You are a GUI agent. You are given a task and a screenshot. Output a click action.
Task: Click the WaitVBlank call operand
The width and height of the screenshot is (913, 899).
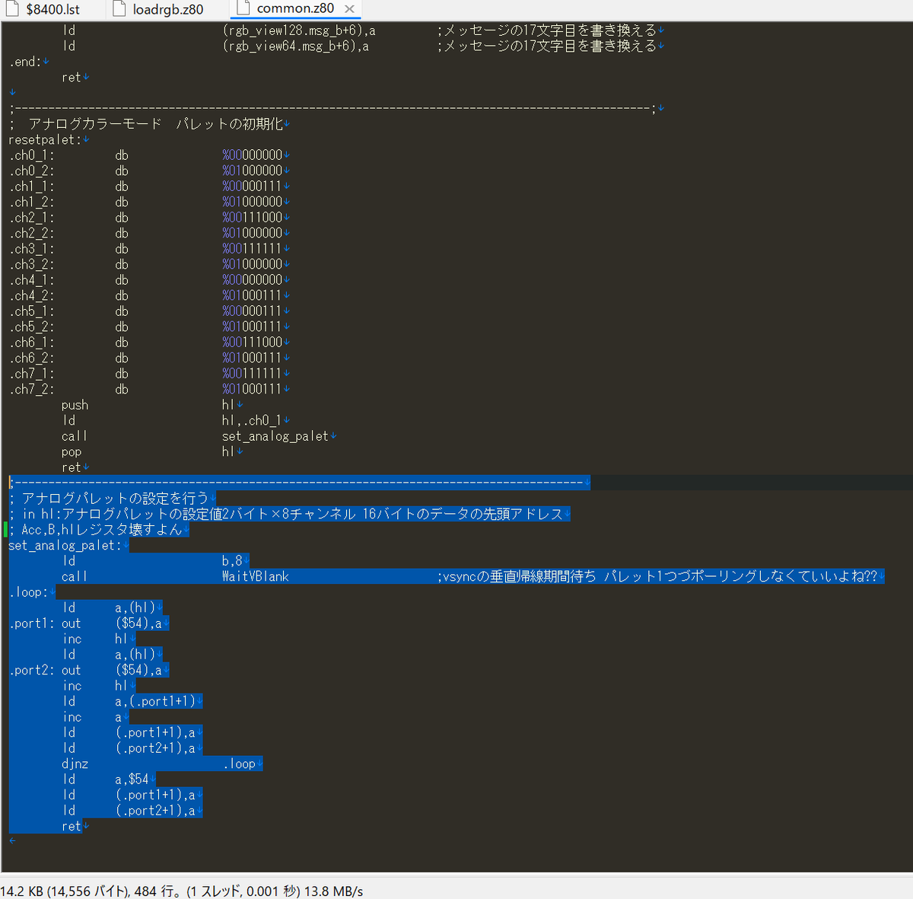(256, 576)
